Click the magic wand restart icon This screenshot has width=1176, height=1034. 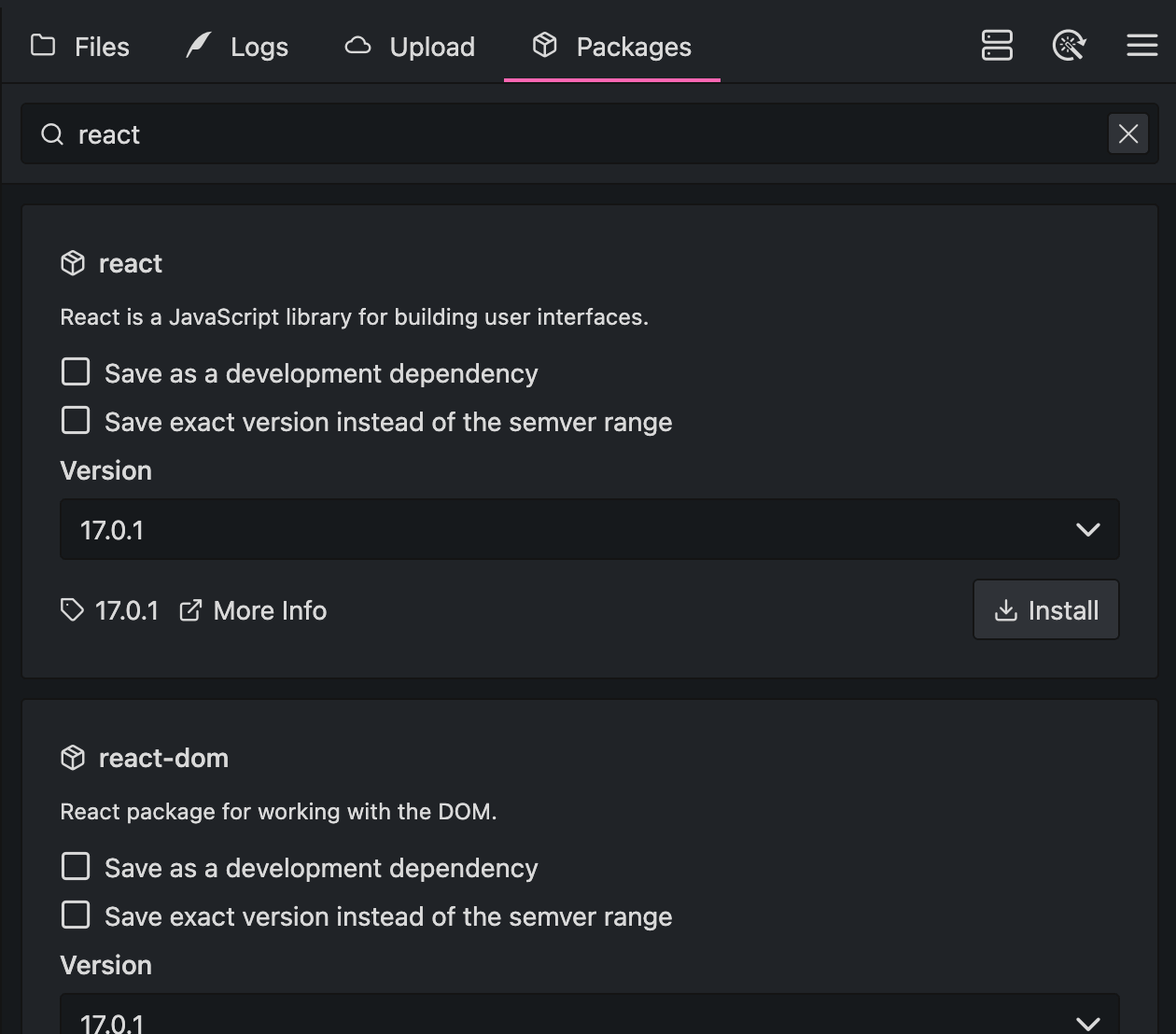tap(1070, 45)
